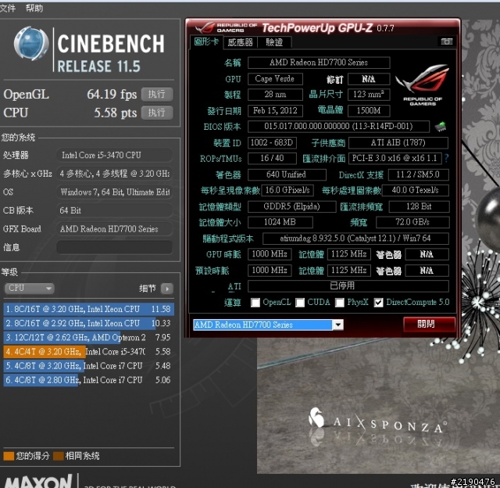Open the 幫助 menu in Cinebench

point(34,8)
